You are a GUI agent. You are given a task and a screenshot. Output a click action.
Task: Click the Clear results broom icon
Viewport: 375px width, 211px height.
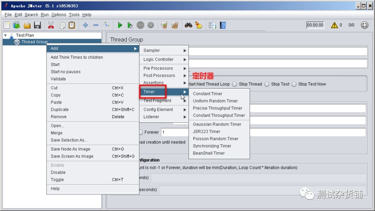pos(164,25)
